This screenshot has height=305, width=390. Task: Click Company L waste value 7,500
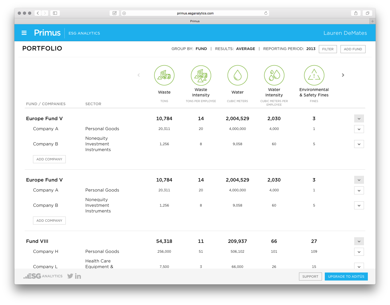[164, 267]
